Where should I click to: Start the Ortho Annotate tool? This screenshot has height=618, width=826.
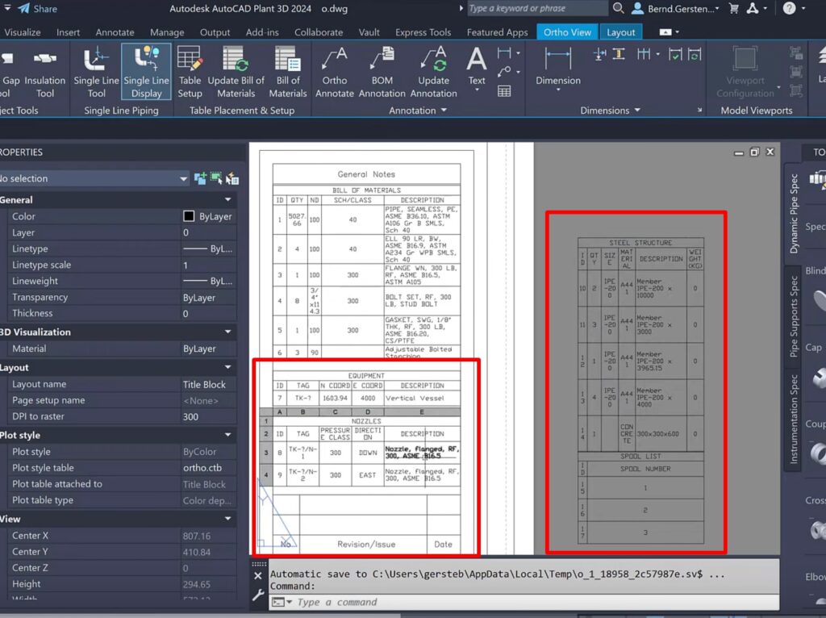tap(335, 72)
